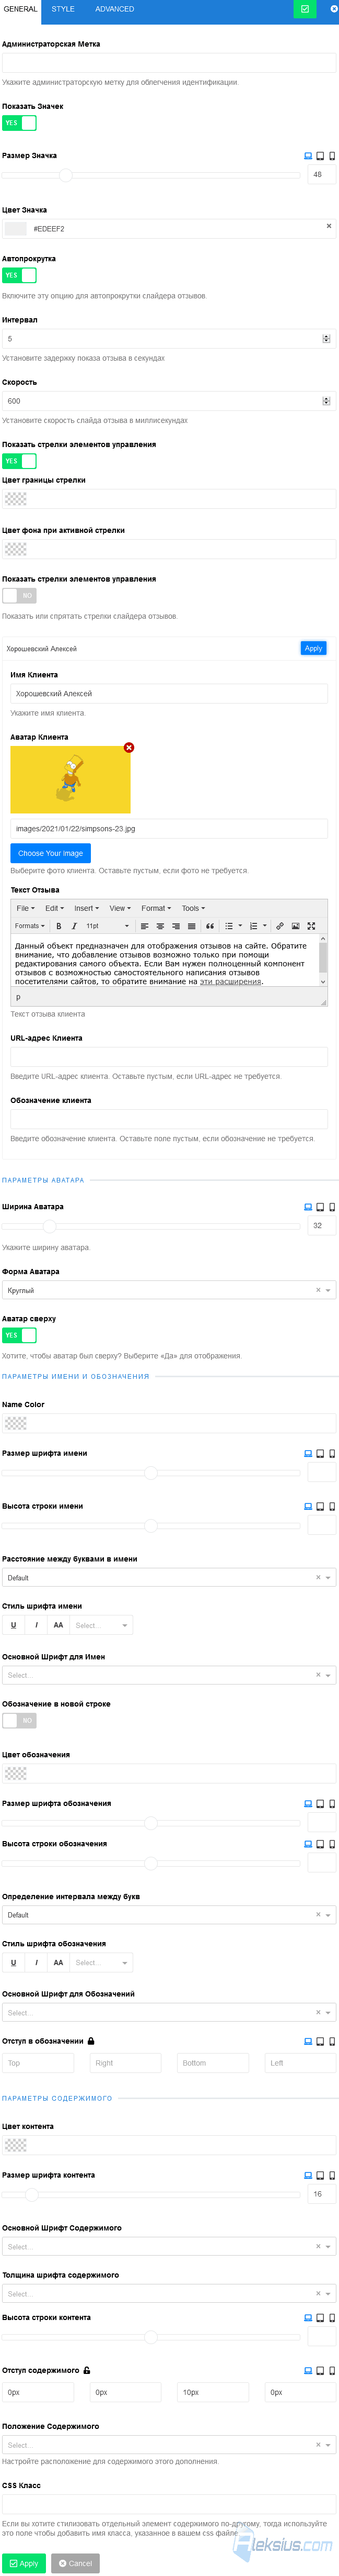The image size is (339, 2576).
Task: Switch to the STYLE tab
Action: coord(63,9)
